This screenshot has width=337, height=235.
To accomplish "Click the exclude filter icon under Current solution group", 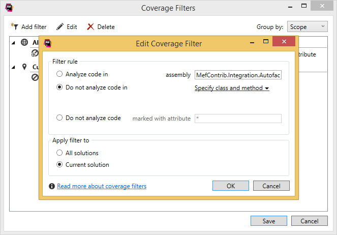I will 35,78.
